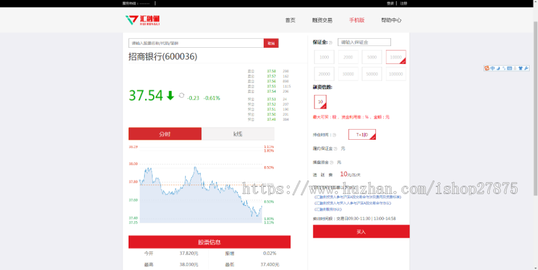Select the 20000 margin option
The width and height of the screenshot is (538, 270).
coord(324,73)
